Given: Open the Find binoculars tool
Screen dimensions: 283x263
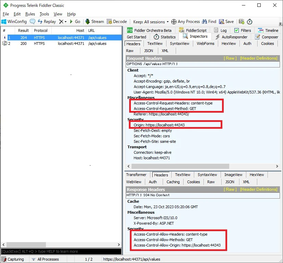Looking at the screenshot, I should pos(209,22).
